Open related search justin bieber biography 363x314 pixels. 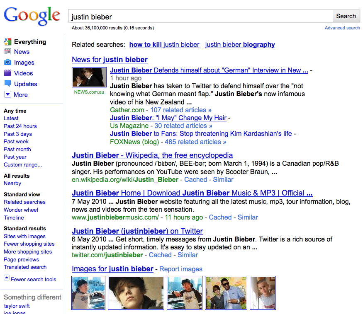click(x=240, y=45)
